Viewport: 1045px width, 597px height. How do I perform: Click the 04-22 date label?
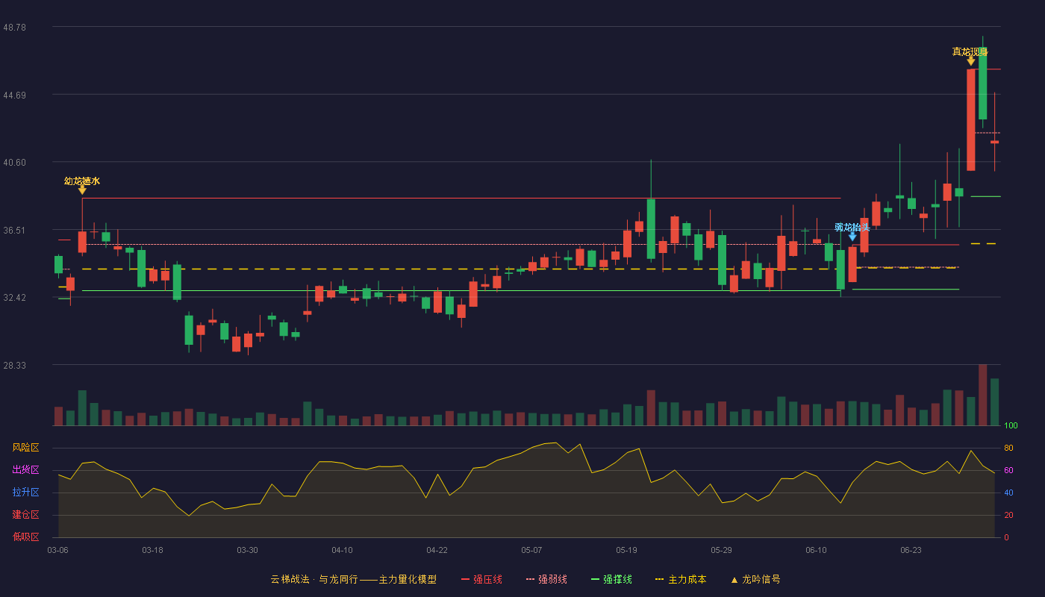pos(437,550)
